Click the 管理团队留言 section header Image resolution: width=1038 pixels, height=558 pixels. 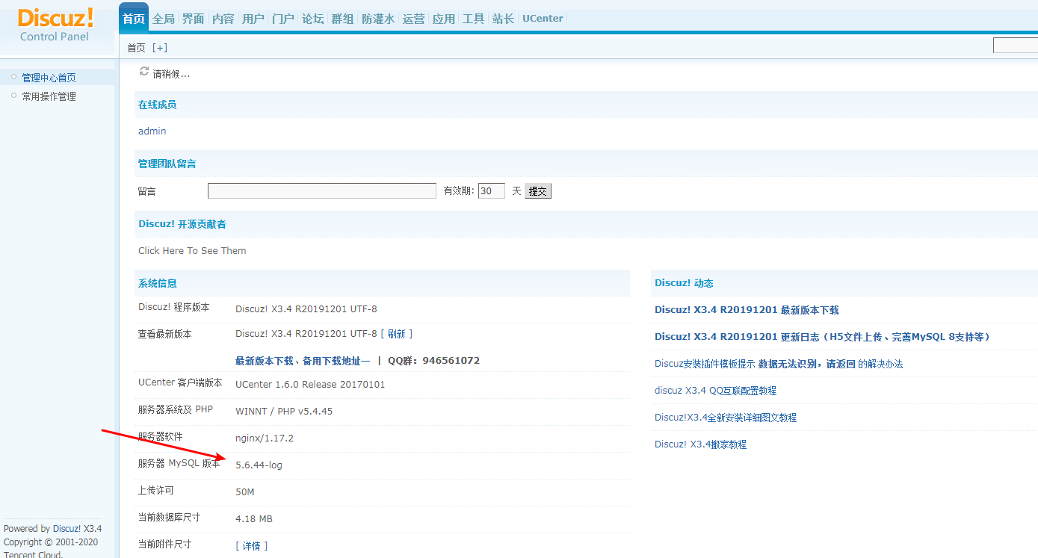(167, 164)
